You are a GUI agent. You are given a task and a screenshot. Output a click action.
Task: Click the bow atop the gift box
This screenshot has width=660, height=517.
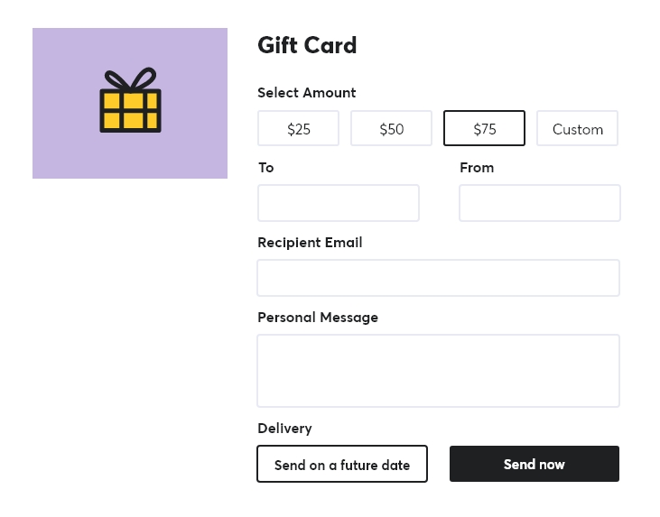(x=130, y=78)
